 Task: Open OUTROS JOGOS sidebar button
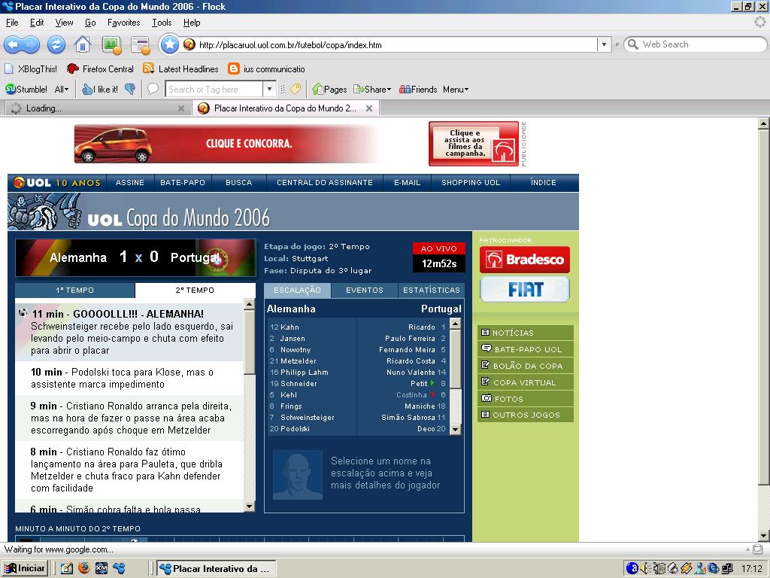[x=526, y=415]
